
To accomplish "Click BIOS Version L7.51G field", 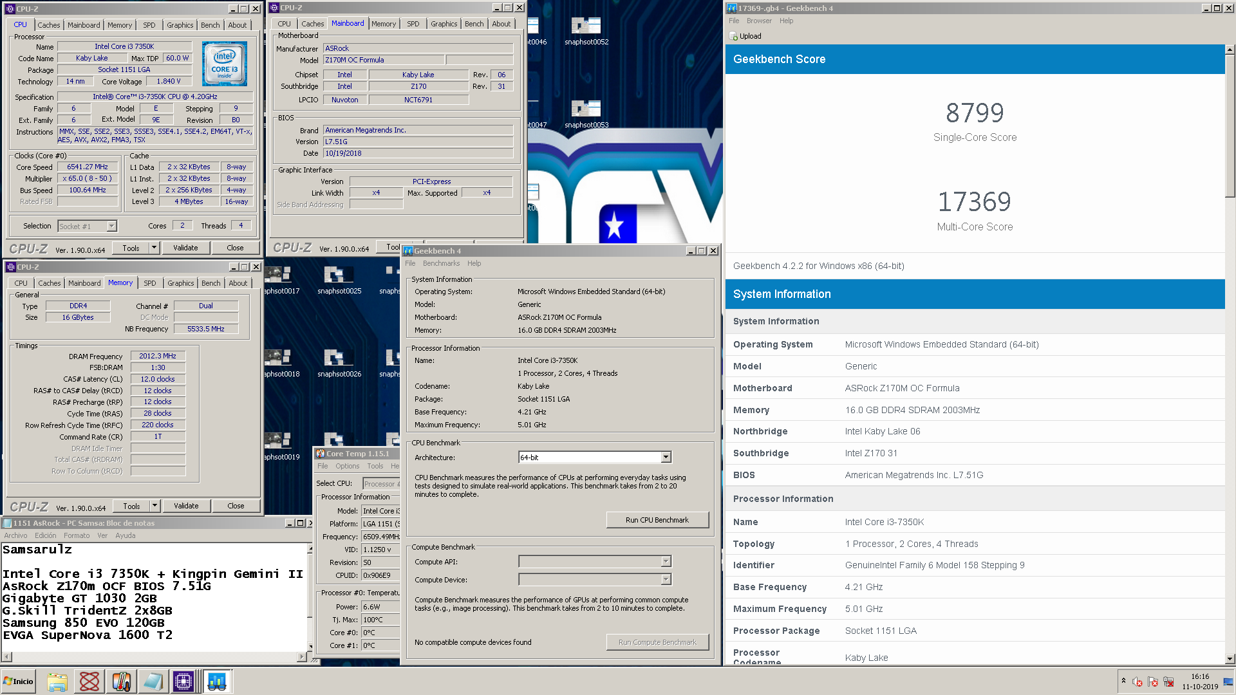I will [x=418, y=142].
